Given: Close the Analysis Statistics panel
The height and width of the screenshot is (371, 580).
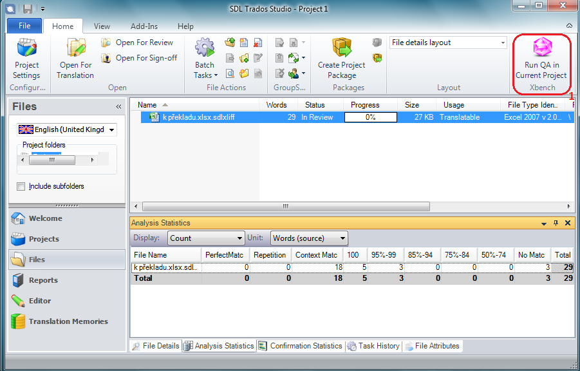Looking at the screenshot, I should pos(568,223).
